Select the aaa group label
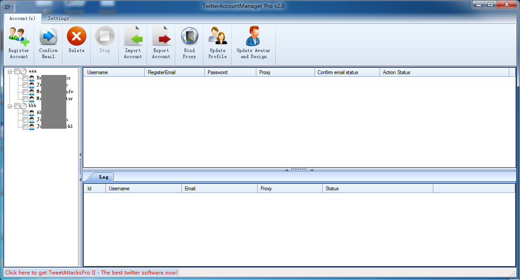 point(33,71)
